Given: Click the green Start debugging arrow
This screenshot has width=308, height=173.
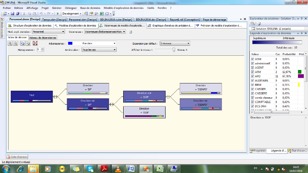Looking at the screenshot, I should click(x=58, y=13).
